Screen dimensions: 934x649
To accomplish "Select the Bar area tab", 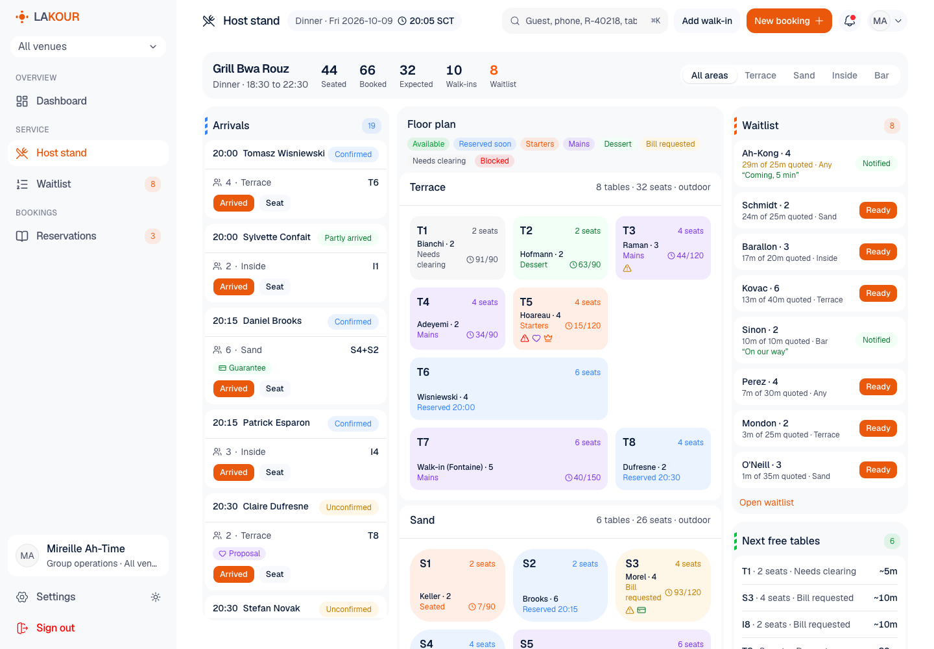I will click(881, 75).
